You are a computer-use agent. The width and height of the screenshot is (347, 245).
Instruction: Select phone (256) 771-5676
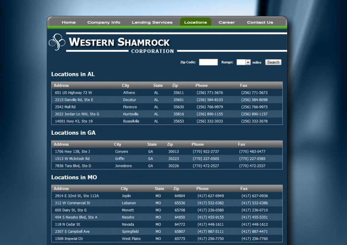(210, 93)
